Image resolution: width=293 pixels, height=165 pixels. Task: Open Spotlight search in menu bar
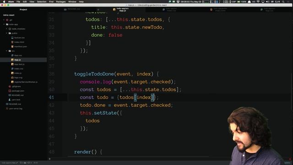(x=283, y=2)
